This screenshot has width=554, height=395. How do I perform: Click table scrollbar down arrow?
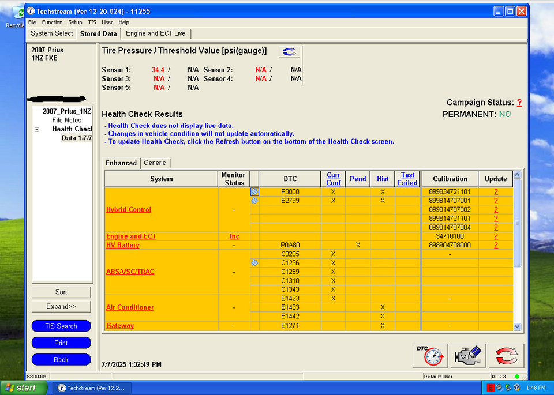517,326
